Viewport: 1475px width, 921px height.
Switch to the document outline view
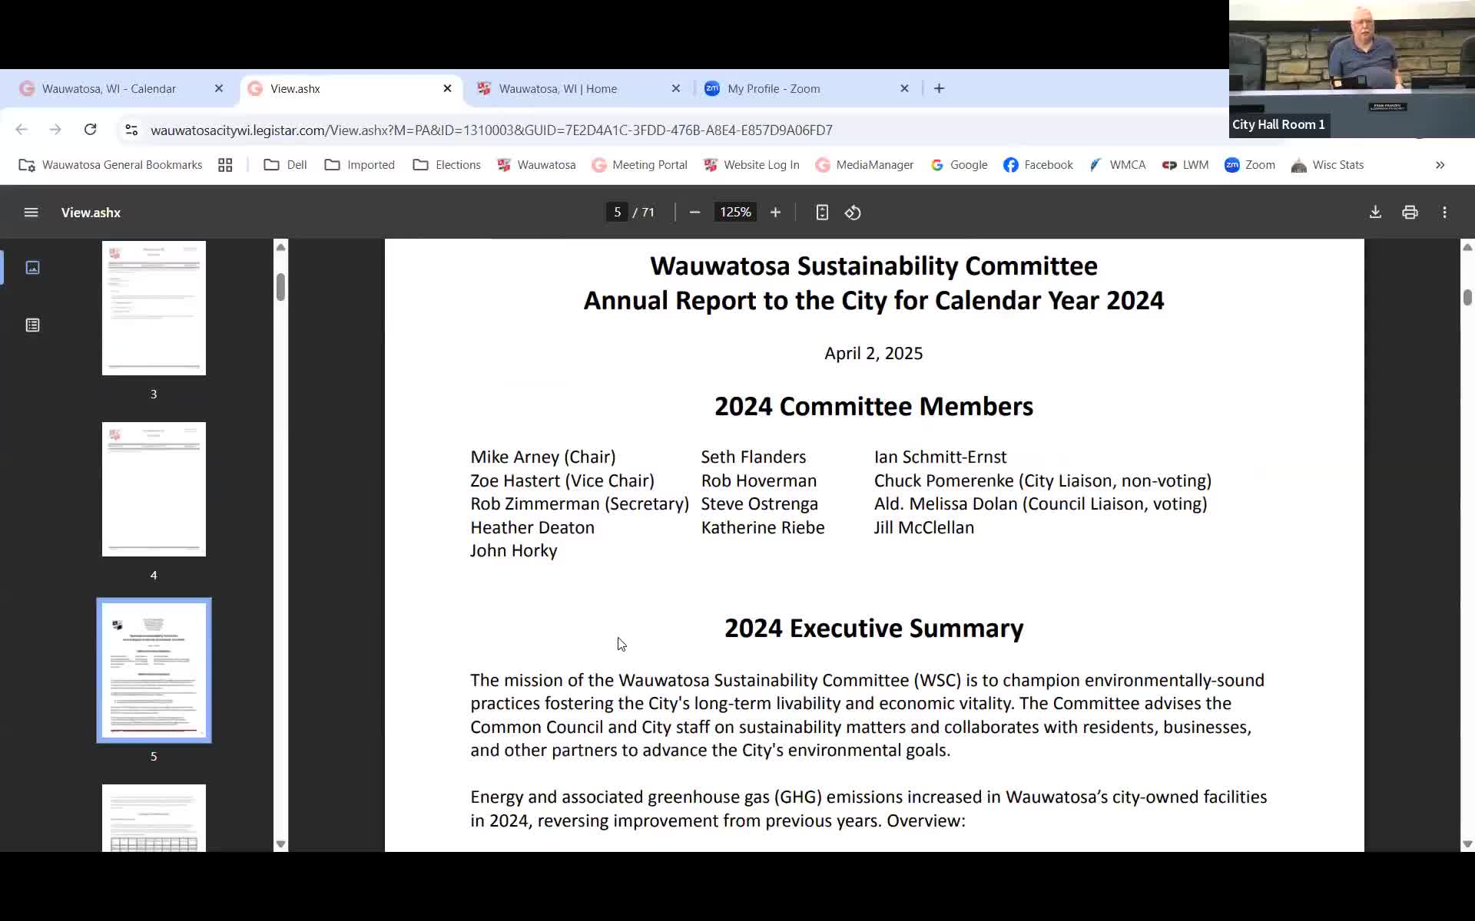pos(32,324)
